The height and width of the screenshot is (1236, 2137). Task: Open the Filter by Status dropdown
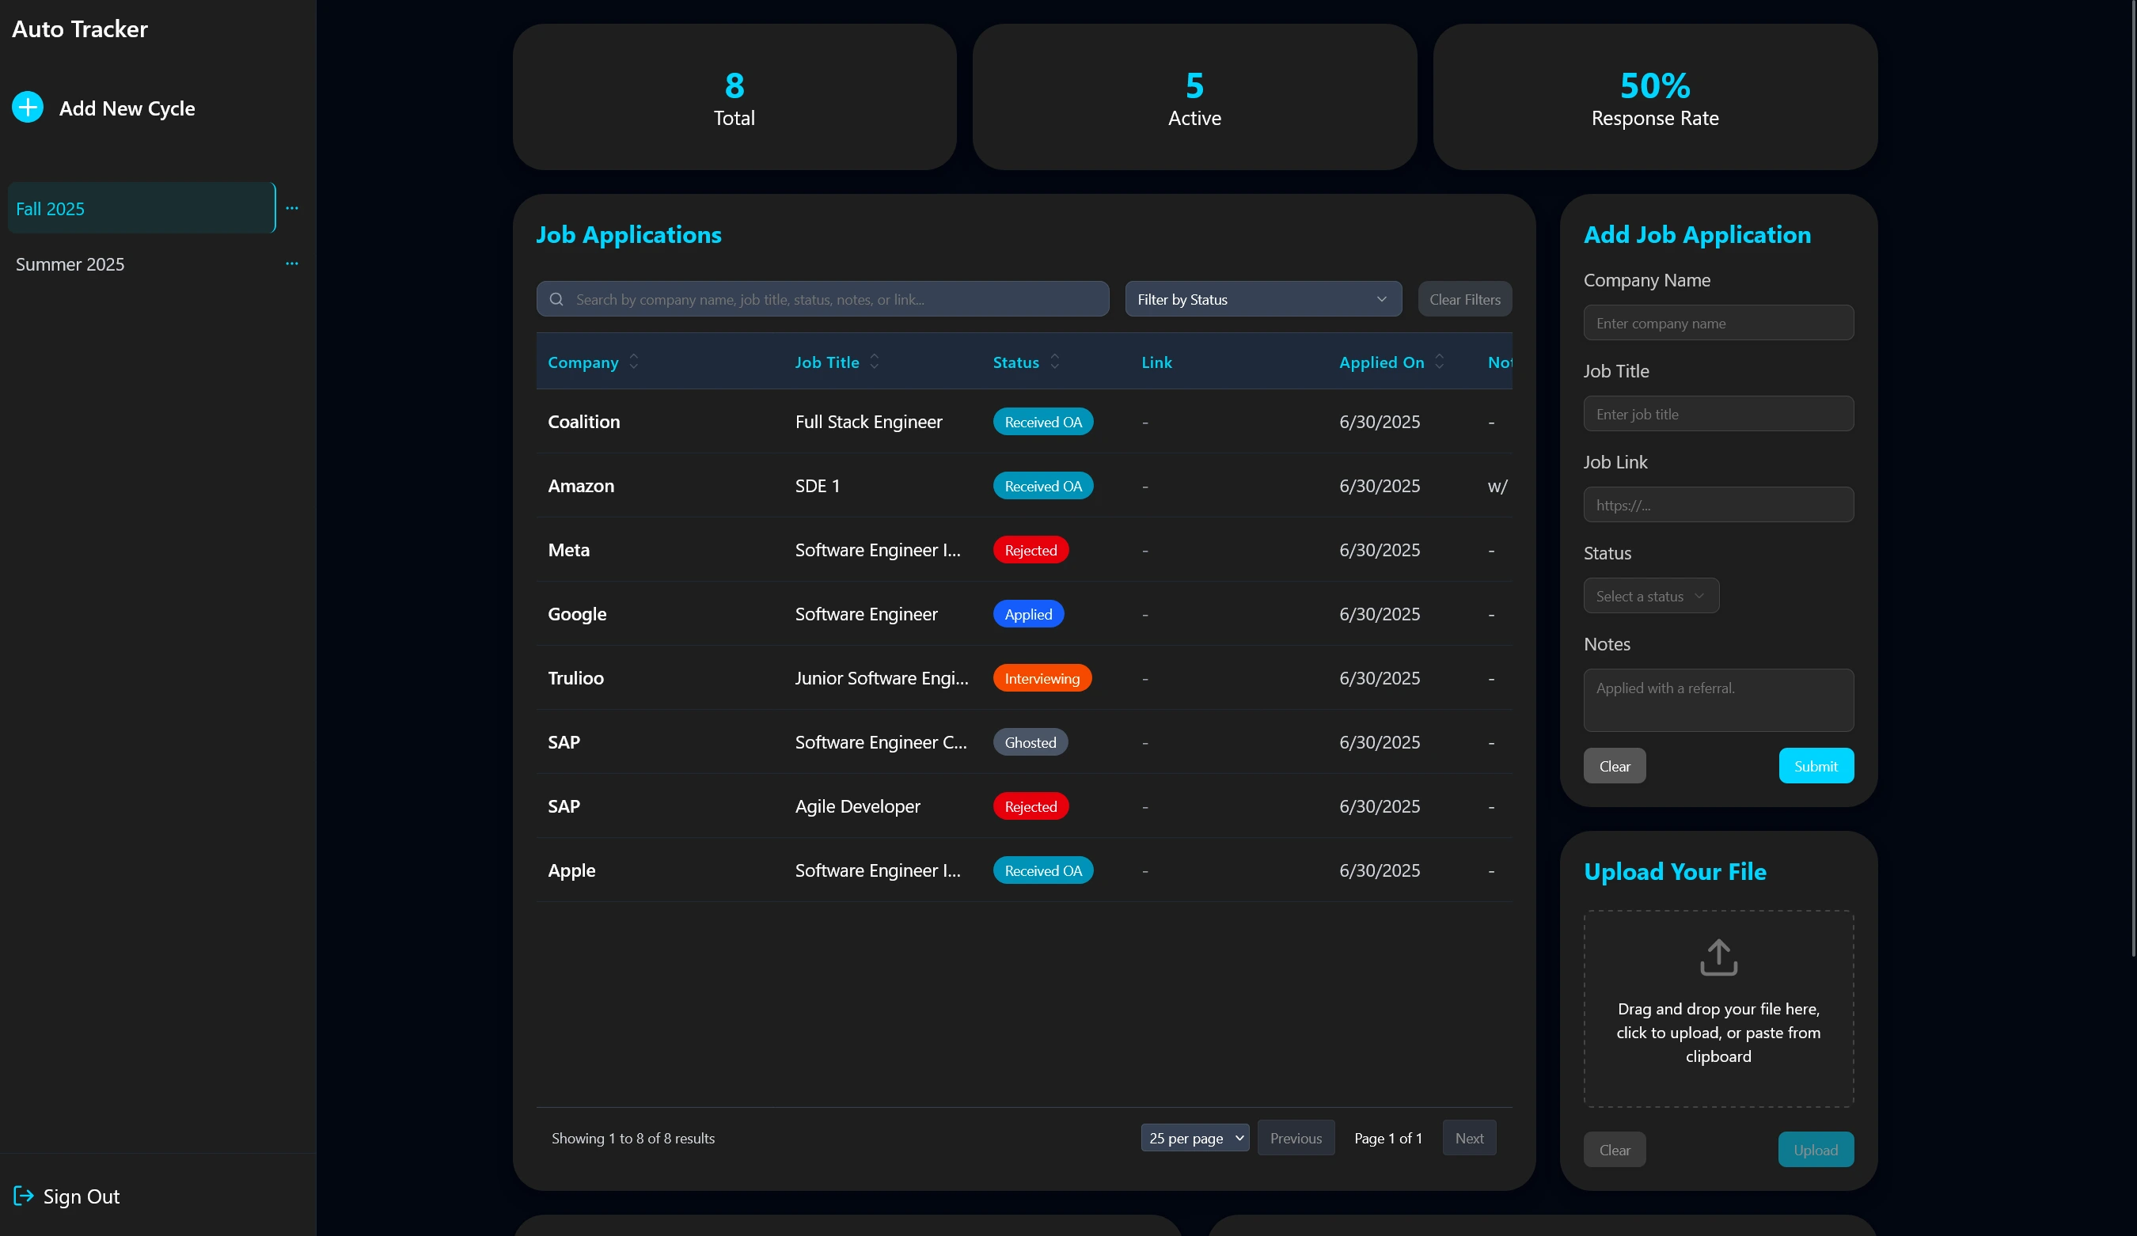click(x=1262, y=299)
